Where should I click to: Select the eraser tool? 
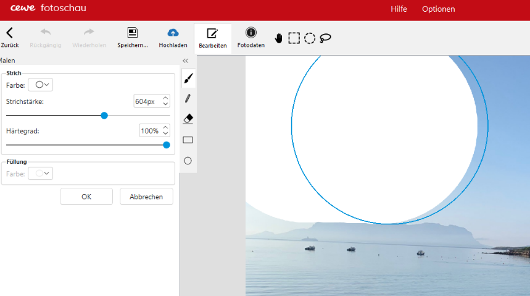188,119
